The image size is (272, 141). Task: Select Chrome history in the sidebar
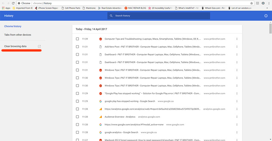point(13,26)
